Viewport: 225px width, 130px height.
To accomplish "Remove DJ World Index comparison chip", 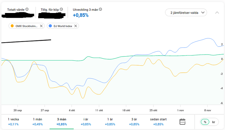I will [76, 26].
